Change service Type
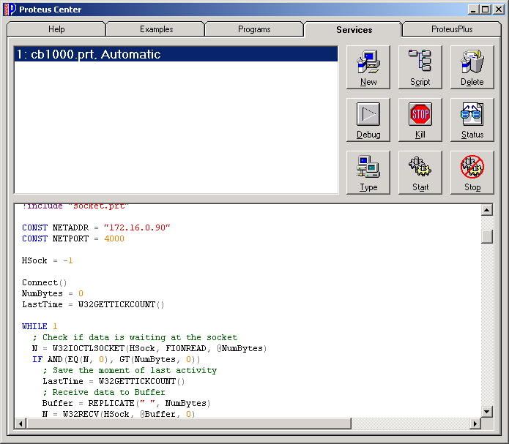This screenshot has height=444, width=509. click(x=368, y=172)
